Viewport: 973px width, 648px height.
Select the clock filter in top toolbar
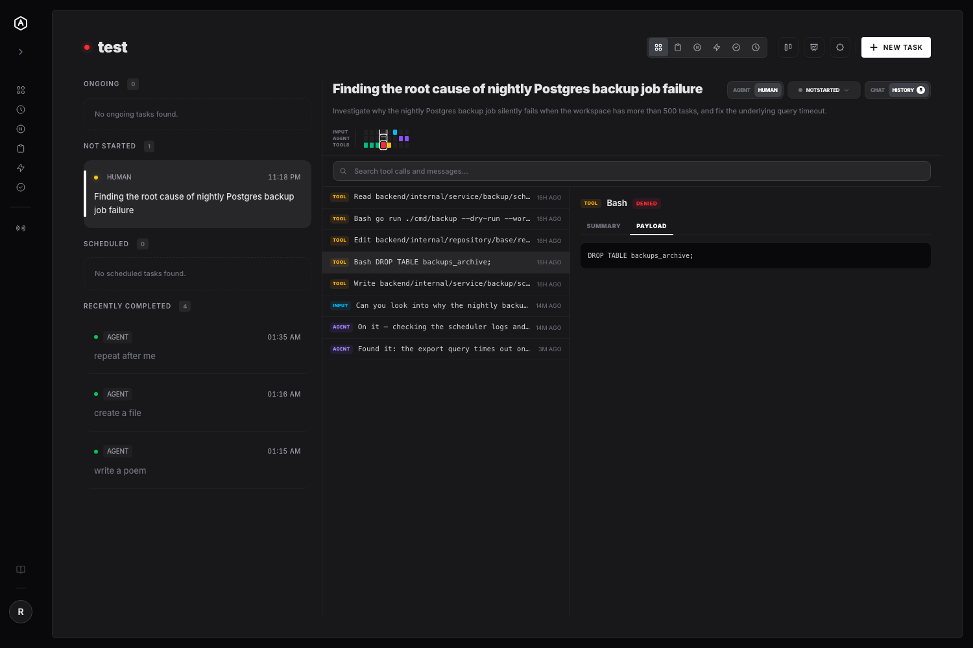(756, 47)
